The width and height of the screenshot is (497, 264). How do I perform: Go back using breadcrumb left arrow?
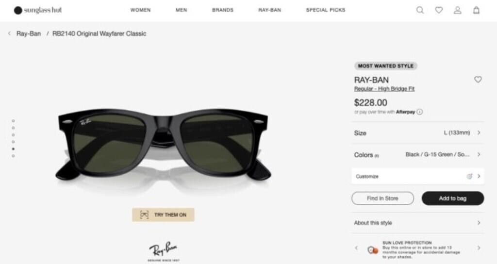coord(9,33)
